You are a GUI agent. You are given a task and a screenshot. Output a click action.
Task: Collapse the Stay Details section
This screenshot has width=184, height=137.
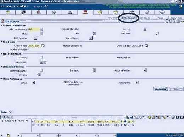[2, 42]
